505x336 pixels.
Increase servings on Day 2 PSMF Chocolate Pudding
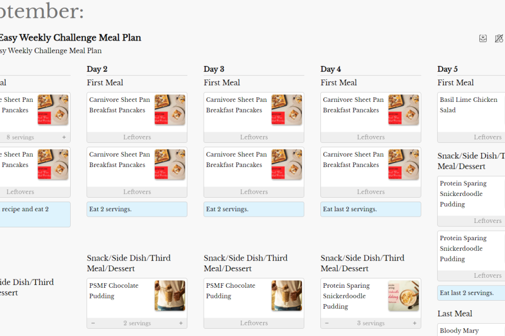coord(181,323)
